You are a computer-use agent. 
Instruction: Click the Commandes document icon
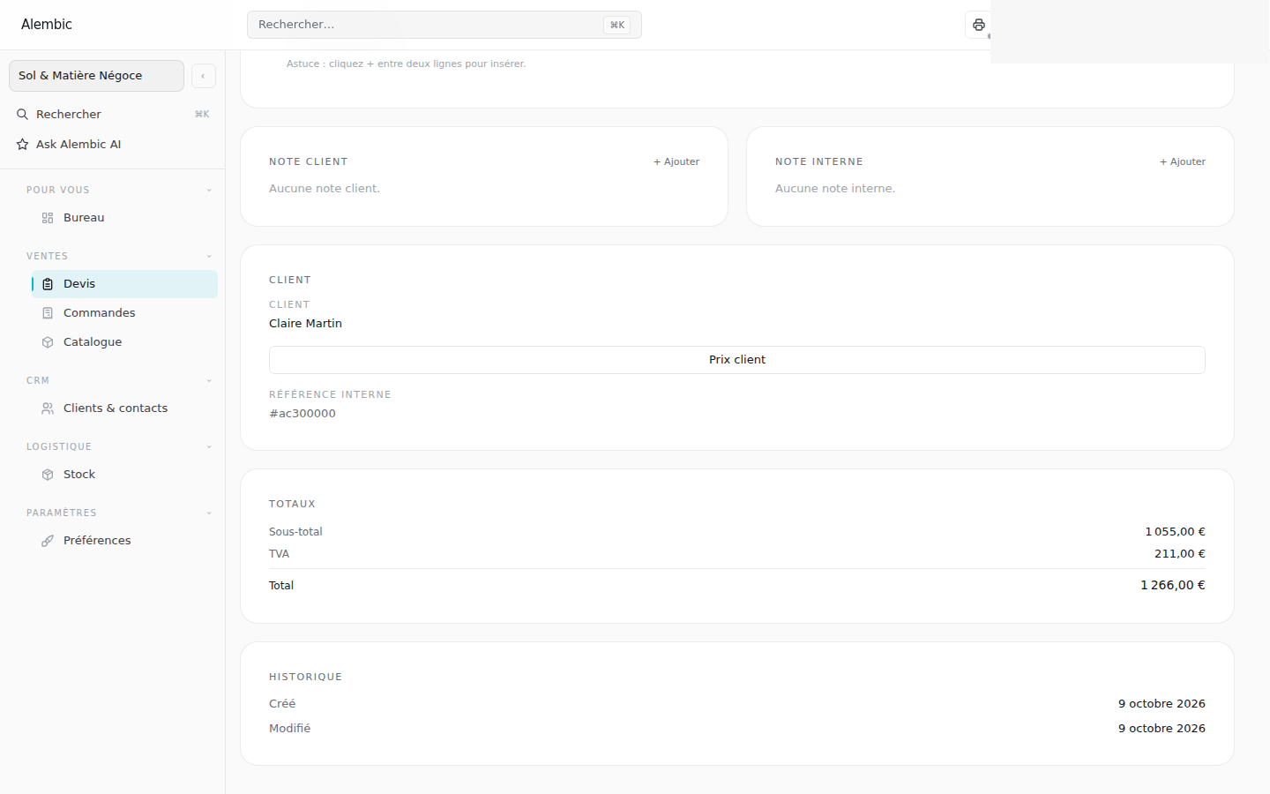(48, 313)
